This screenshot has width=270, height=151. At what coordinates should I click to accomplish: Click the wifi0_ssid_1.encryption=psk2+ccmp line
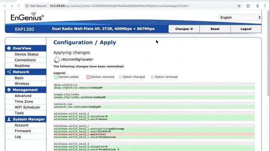point(154,129)
